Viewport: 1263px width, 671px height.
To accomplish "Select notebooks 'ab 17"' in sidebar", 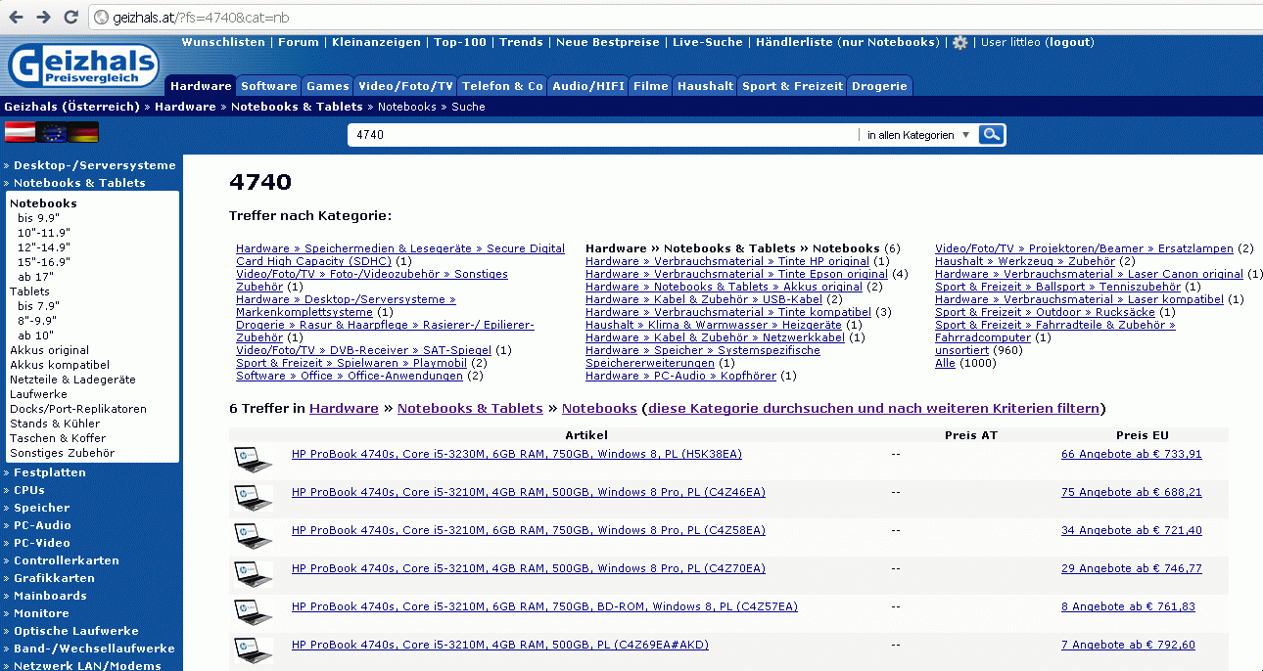I will pyautogui.click(x=36, y=276).
